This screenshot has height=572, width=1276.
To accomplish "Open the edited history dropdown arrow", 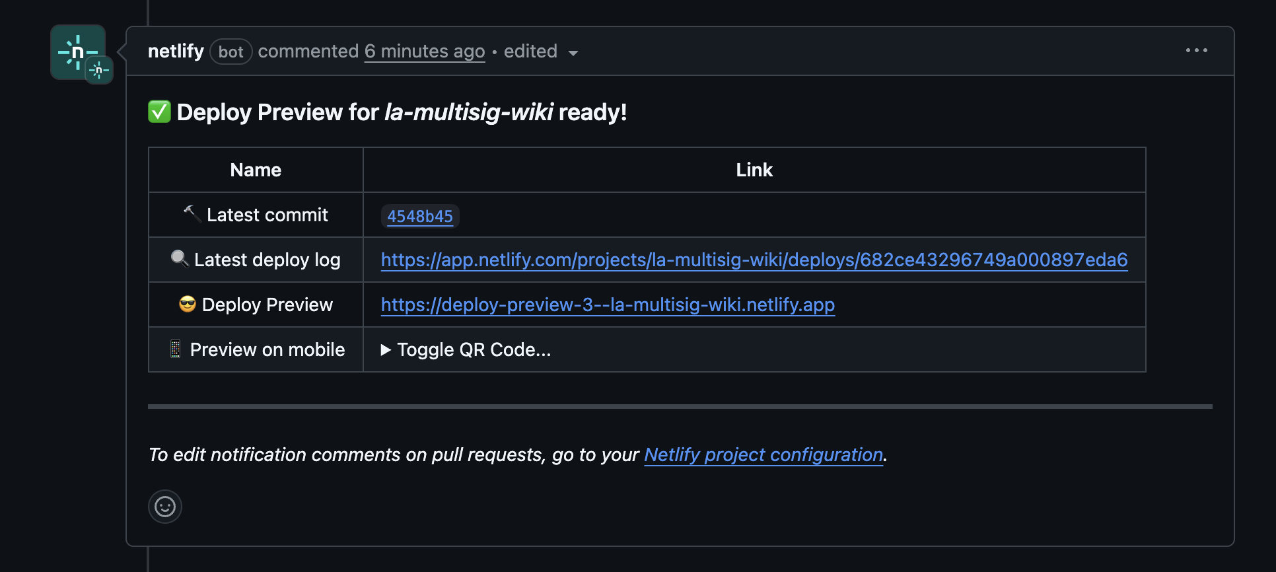I will [x=573, y=53].
